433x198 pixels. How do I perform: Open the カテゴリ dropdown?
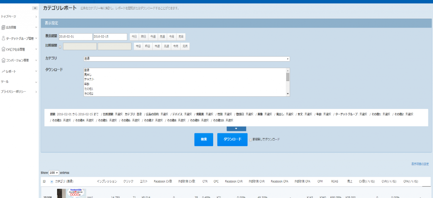[x=186, y=59]
